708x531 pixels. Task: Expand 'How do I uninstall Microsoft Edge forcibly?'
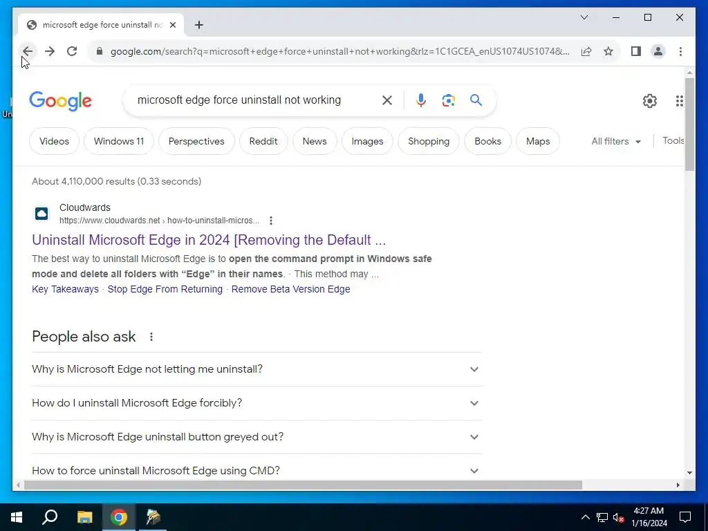(257, 403)
